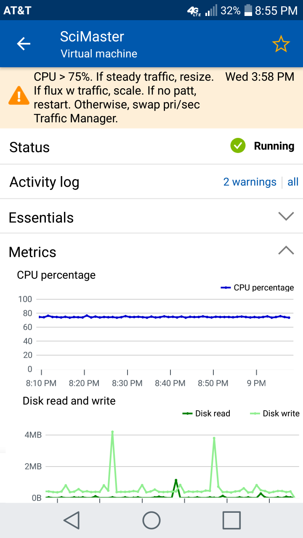View all activity log entries via all link
Image resolution: width=303 pixels, height=538 pixels.
(x=293, y=182)
